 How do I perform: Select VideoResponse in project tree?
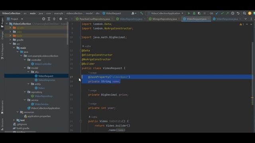47,80
